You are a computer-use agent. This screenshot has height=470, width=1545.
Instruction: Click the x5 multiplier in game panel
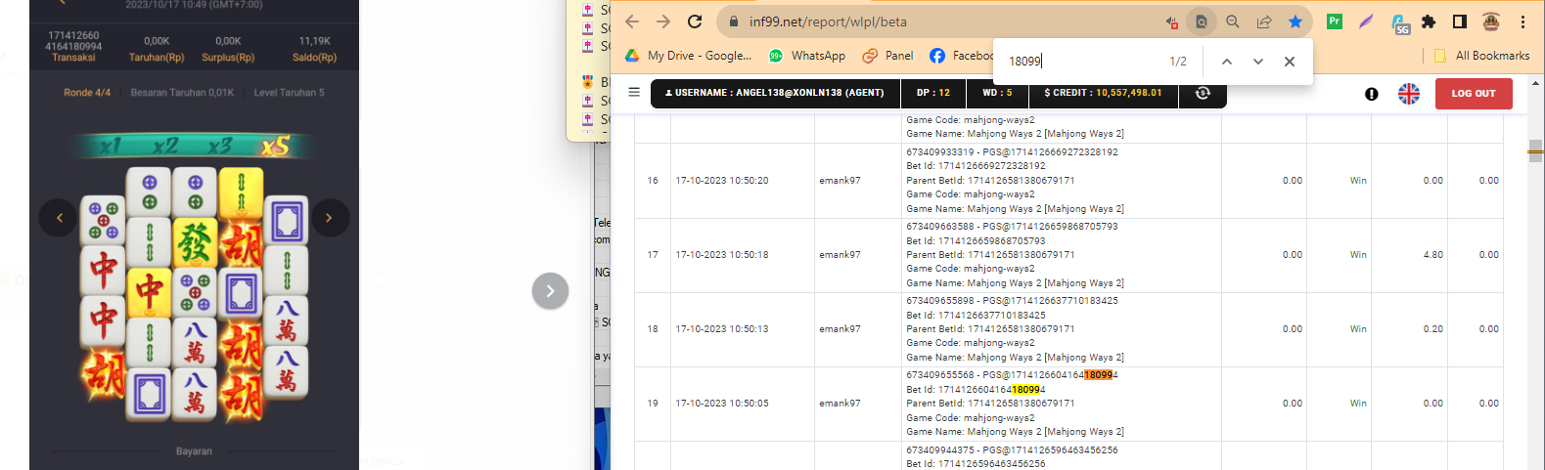276,147
